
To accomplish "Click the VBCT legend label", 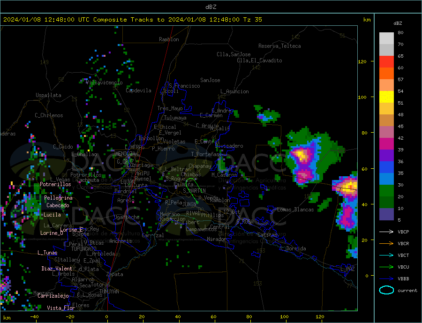I will pyautogui.click(x=403, y=255).
